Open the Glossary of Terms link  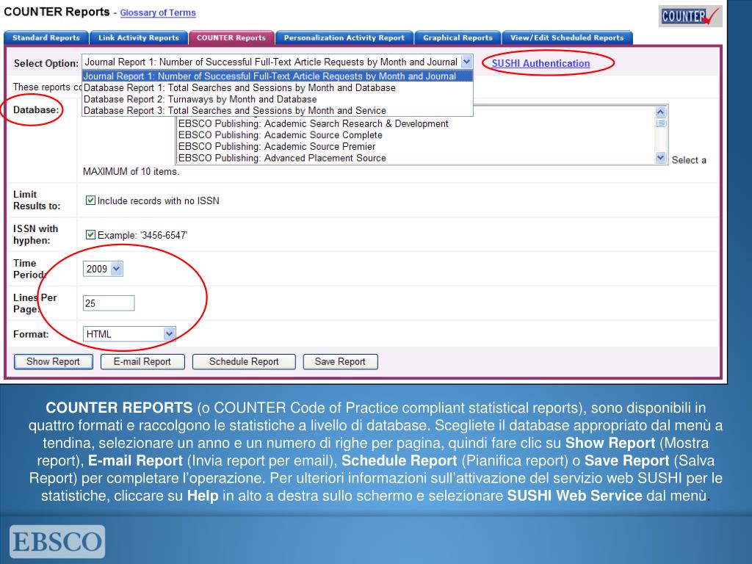tap(158, 13)
